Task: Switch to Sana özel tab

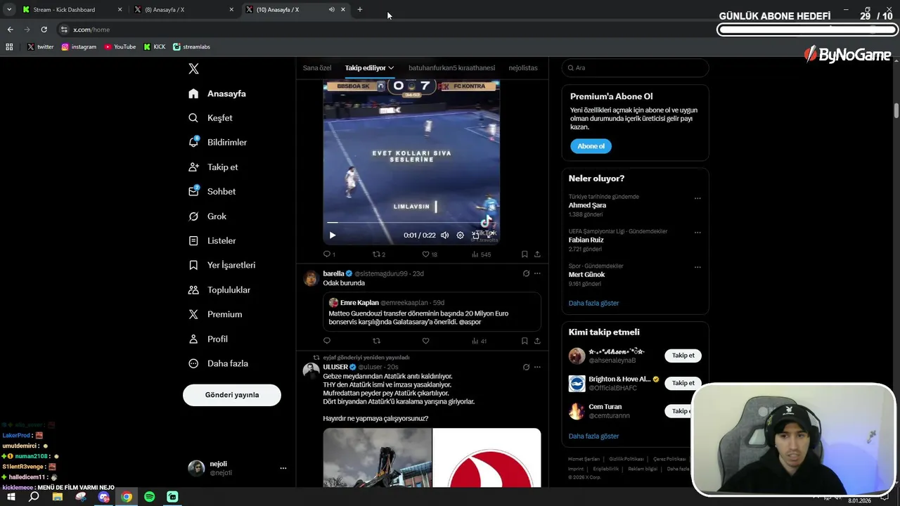Action: (x=317, y=68)
